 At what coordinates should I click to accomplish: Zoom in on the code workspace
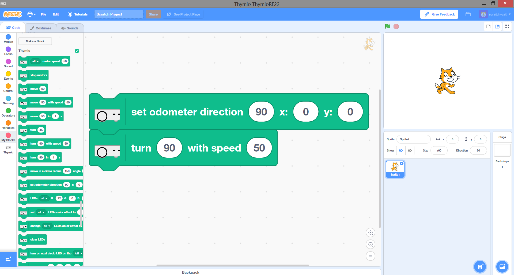[x=370, y=232]
